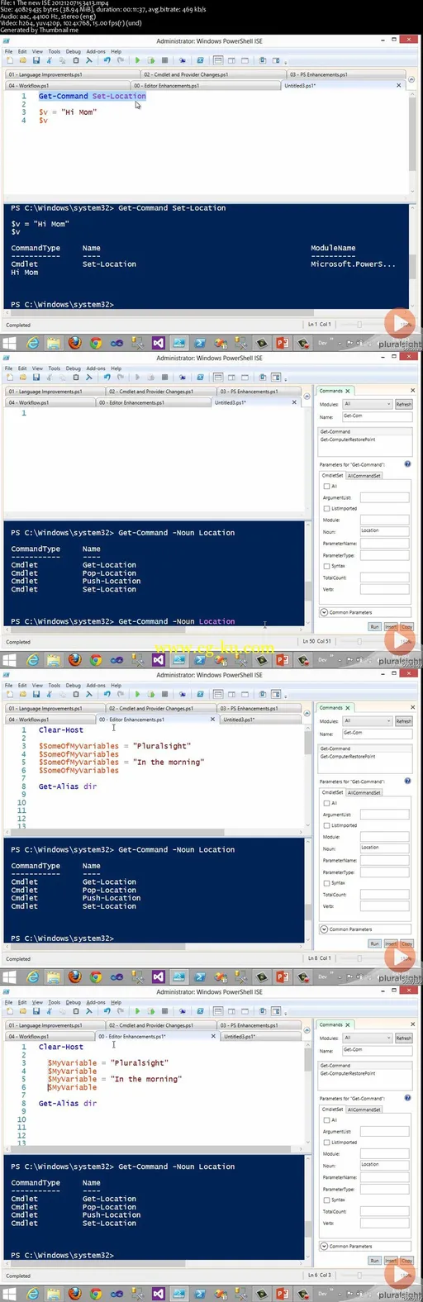Image resolution: width=423 pixels, height=1302 pixels.
Task: Click Save icon in first ISE frame toolbar
Action: click(x=36, y=60)
